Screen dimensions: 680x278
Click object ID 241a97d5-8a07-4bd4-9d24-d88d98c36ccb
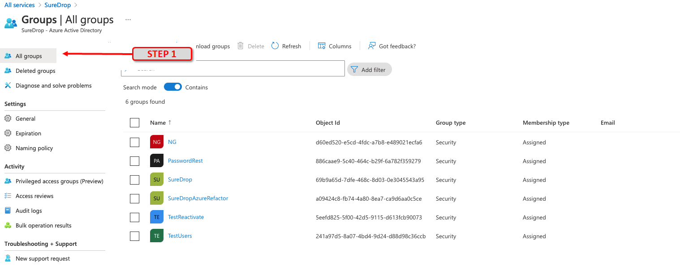pyautogui.click(x=371, y=236)
